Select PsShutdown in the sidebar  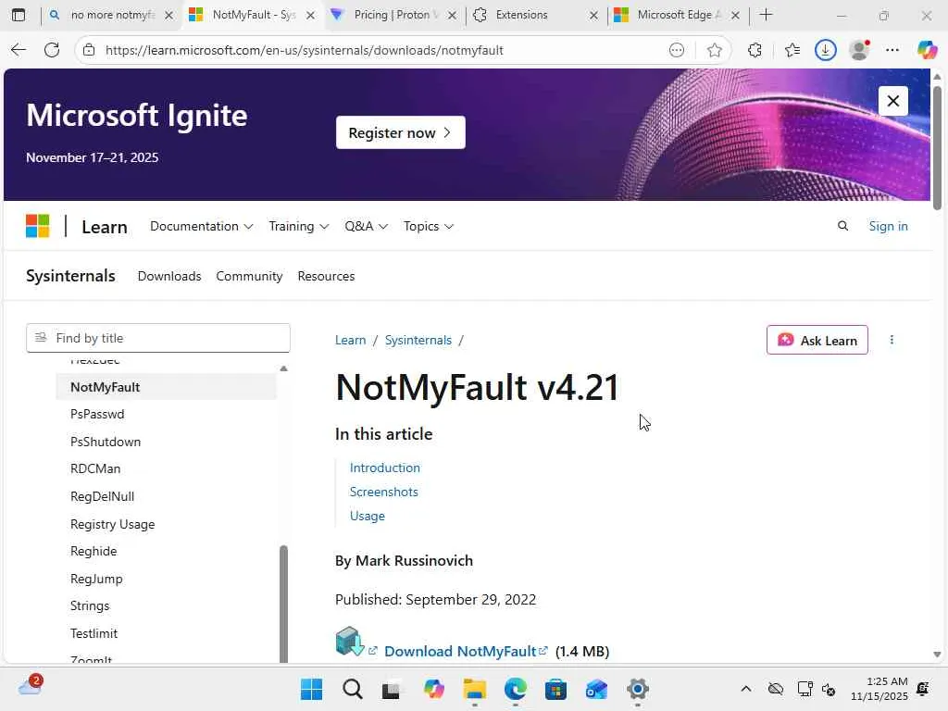point(106,442)
